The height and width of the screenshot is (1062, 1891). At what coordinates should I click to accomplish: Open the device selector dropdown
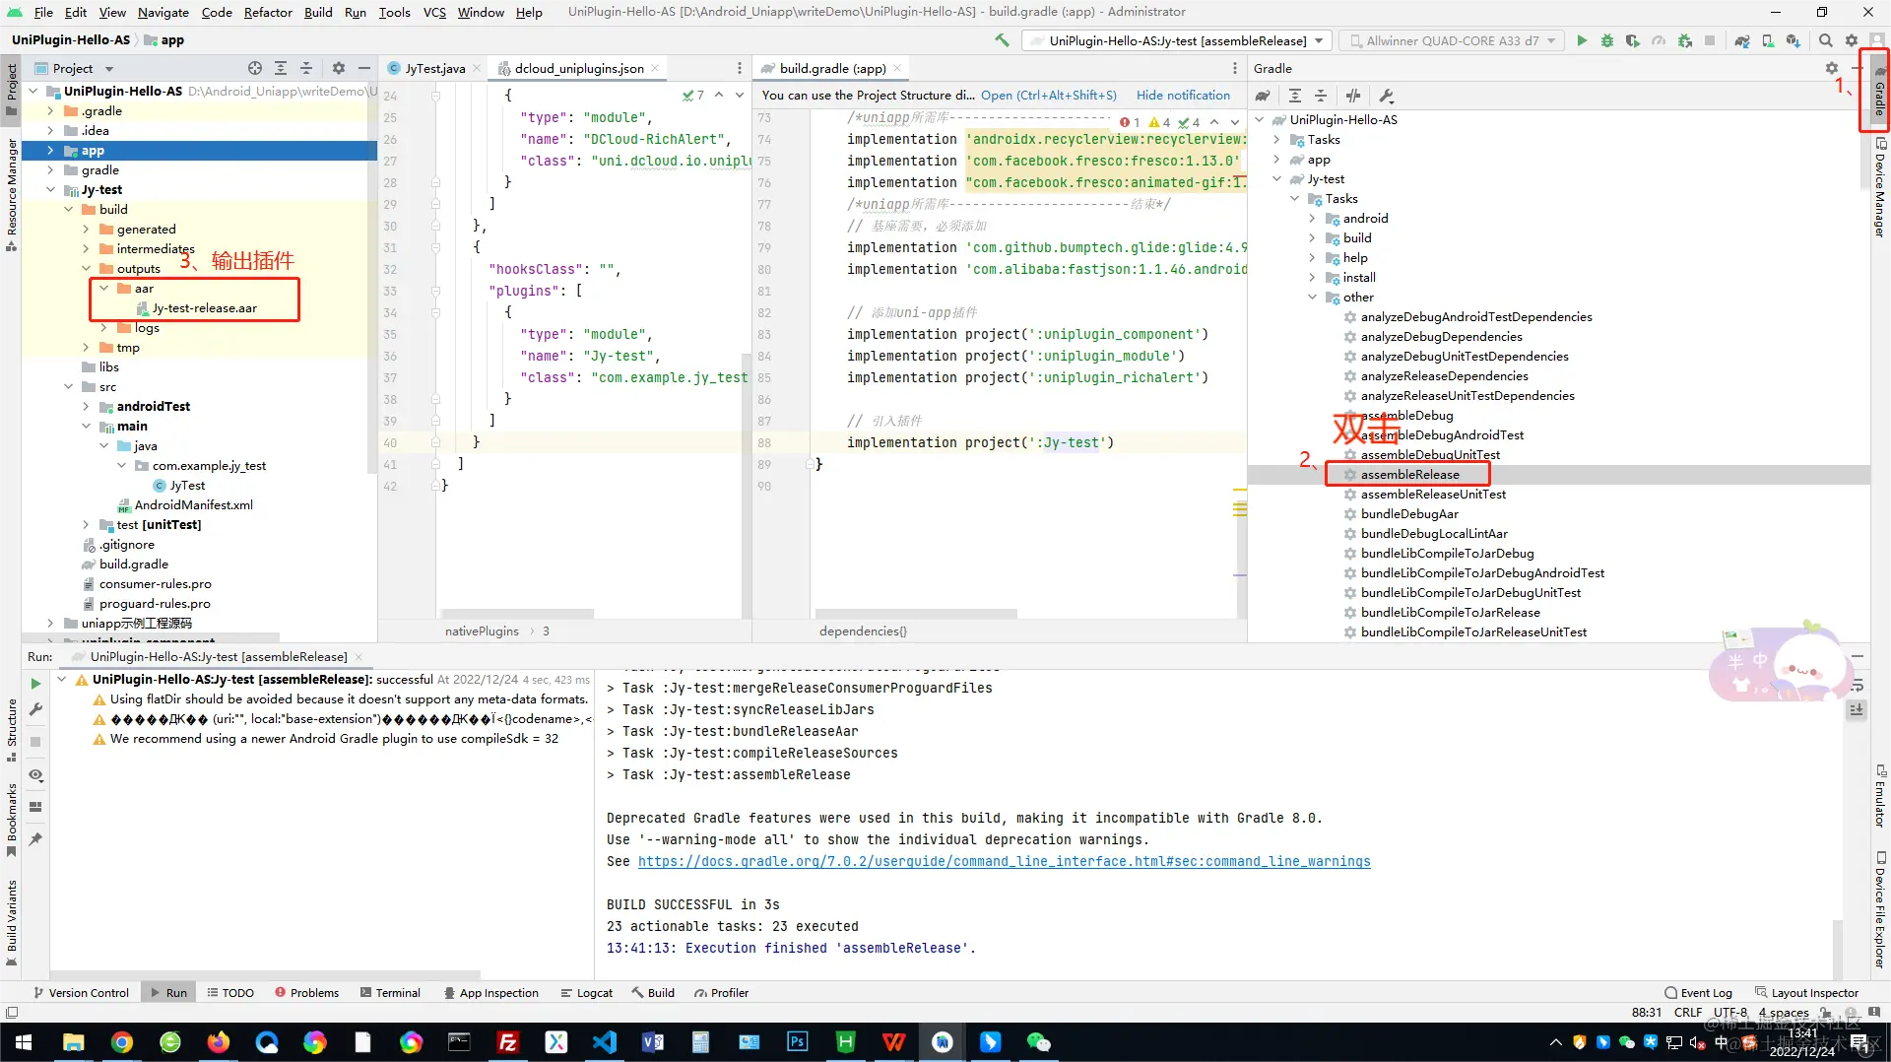point(1451,40)
